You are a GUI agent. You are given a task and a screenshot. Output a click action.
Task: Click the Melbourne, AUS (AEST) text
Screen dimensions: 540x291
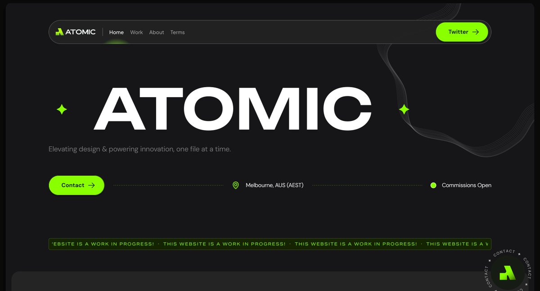coord(274,185)
